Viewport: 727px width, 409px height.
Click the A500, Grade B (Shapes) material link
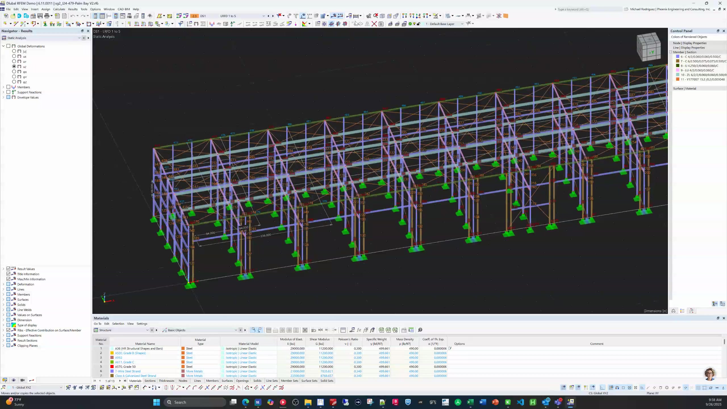tap(130, 353)
